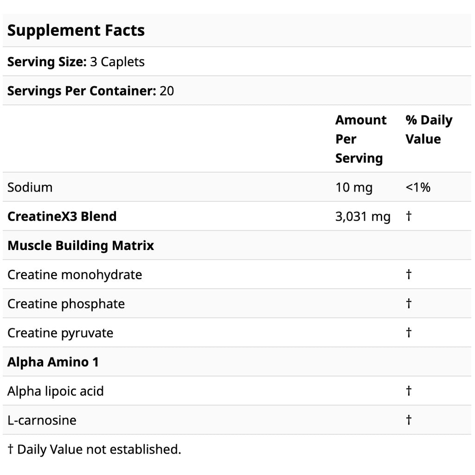Click the Creatine monohydrate ingredient
The height and width of the screenshot is (475, 475).
[75, 275]
